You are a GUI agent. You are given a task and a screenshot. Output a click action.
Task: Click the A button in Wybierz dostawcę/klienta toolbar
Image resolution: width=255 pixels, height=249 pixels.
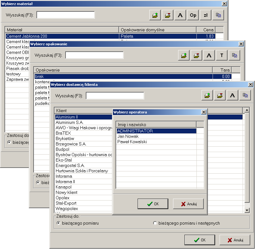coord(233,95)
